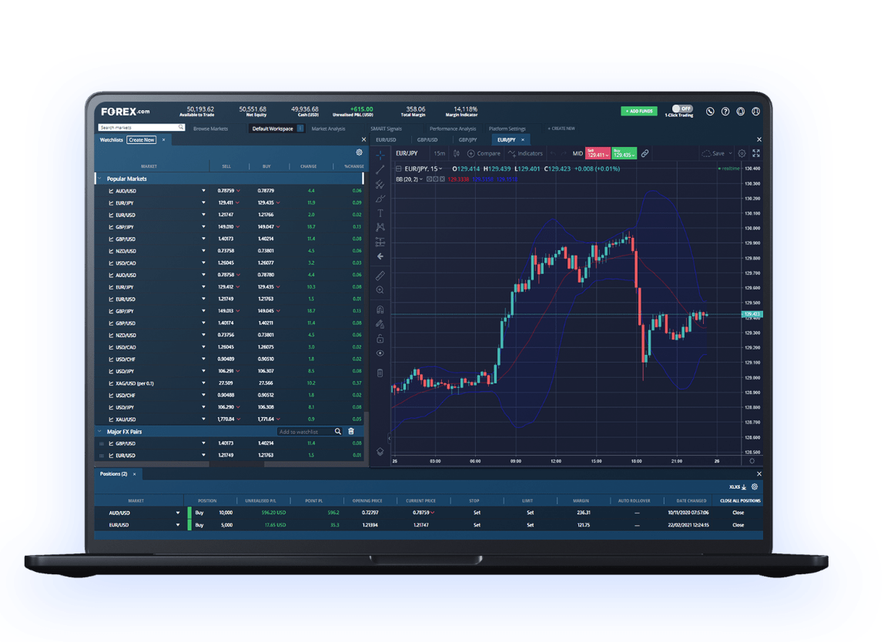Open the chart settings gear
The height and width of the screenshot is (642, 884).
[742, 153]
